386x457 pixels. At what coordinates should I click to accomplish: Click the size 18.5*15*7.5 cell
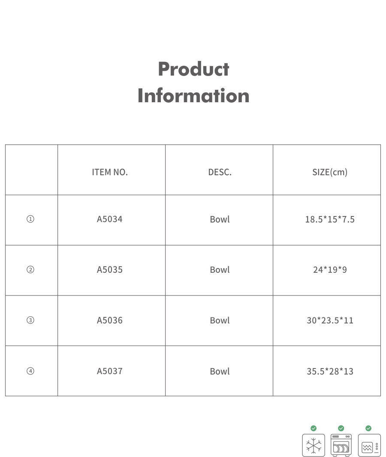click(329, 219)
